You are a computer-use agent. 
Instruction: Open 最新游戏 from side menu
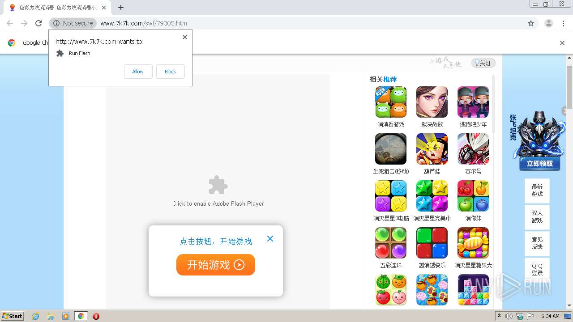click(537, 191)
